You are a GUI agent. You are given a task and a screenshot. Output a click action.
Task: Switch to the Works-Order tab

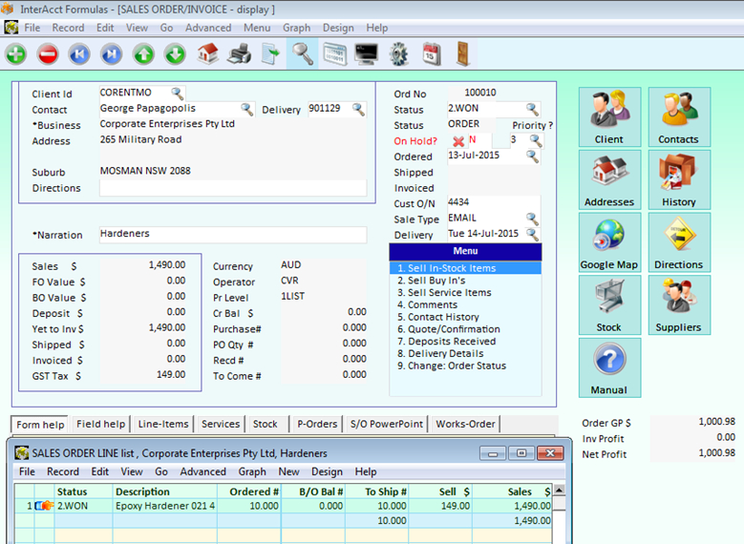point(465,424)
